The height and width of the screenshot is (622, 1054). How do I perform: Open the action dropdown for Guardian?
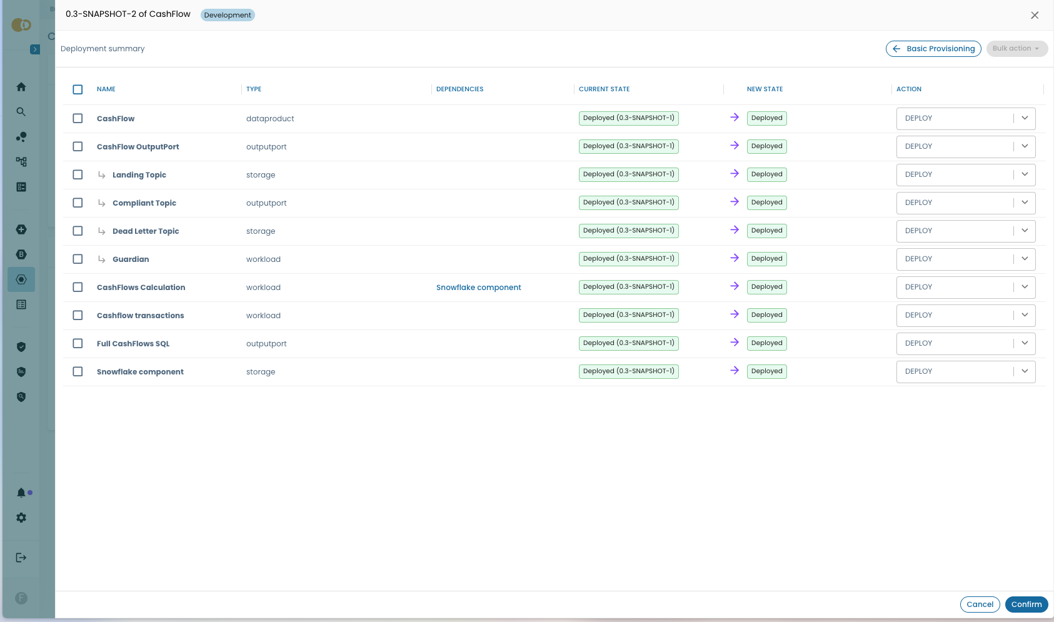[966, 259]
